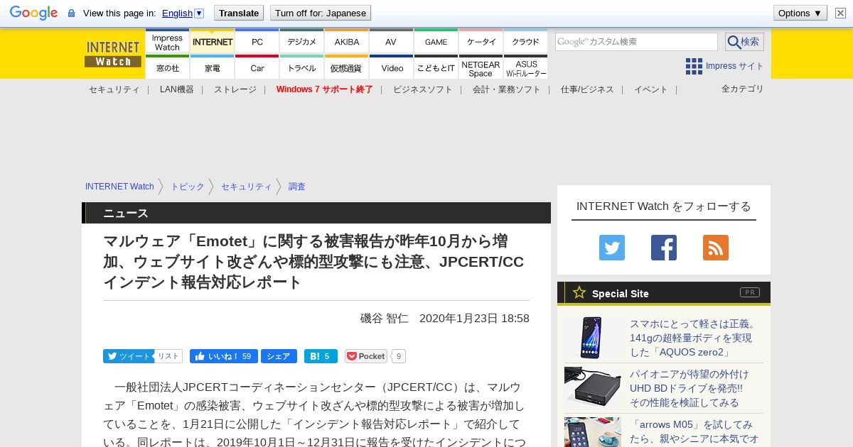Open the トラベル tab
Viewport: 853px width, 447px height.
click(x=302, y=67)
